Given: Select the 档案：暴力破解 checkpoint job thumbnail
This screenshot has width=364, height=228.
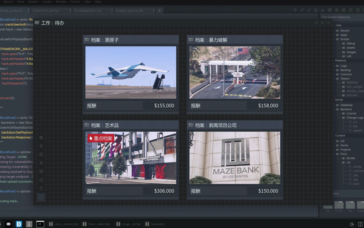Looking at the screenshot, I should tap(235, 72).
